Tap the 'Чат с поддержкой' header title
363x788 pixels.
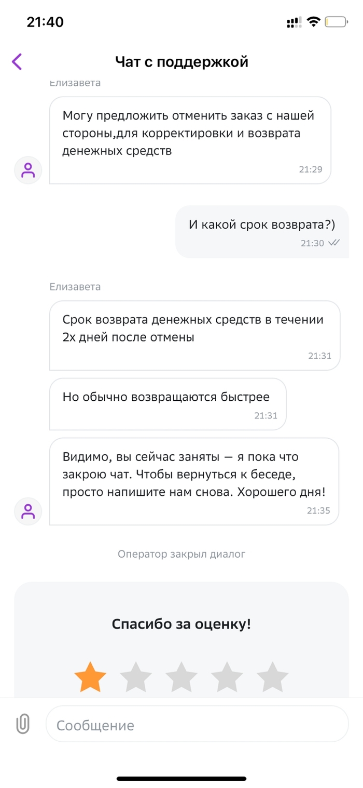[181, 62]
